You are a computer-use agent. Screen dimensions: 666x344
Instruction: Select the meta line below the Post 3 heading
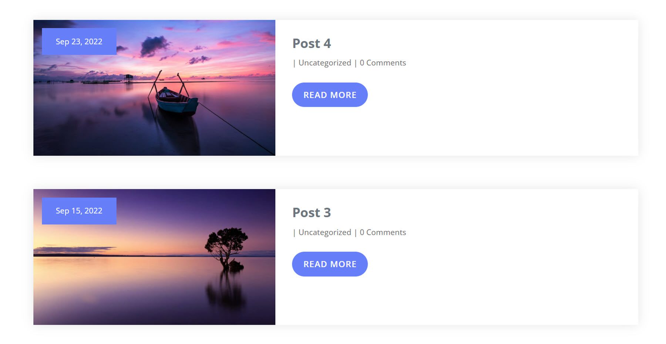[x=349, y=232]
